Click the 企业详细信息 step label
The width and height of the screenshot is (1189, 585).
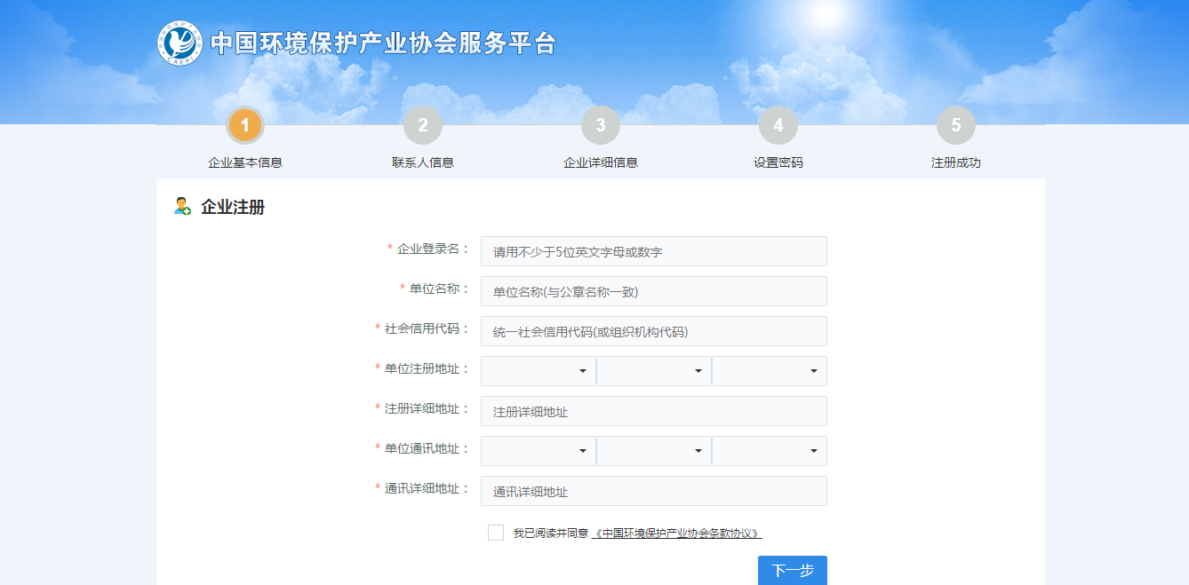click(601, 162)
